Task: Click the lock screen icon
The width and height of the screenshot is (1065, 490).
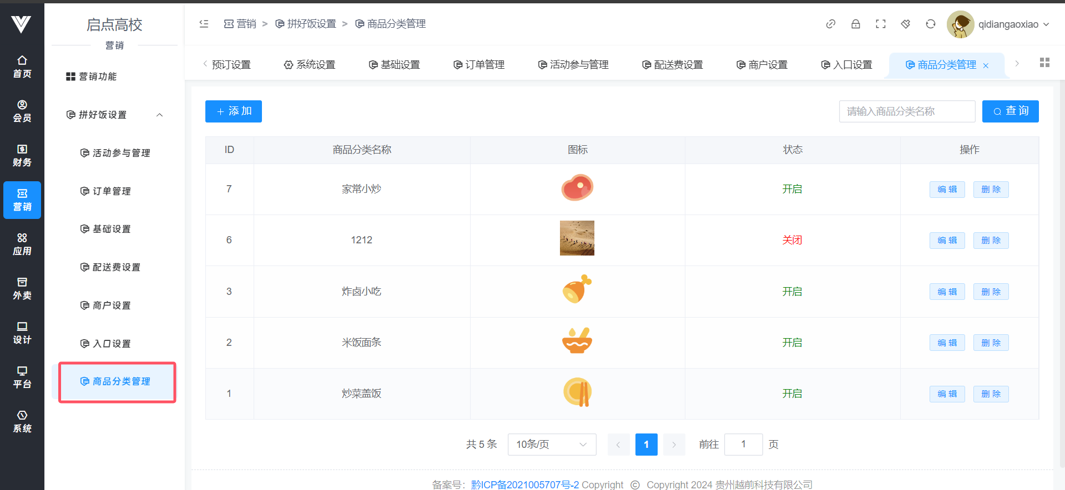Action: click(x=855, y=24)
